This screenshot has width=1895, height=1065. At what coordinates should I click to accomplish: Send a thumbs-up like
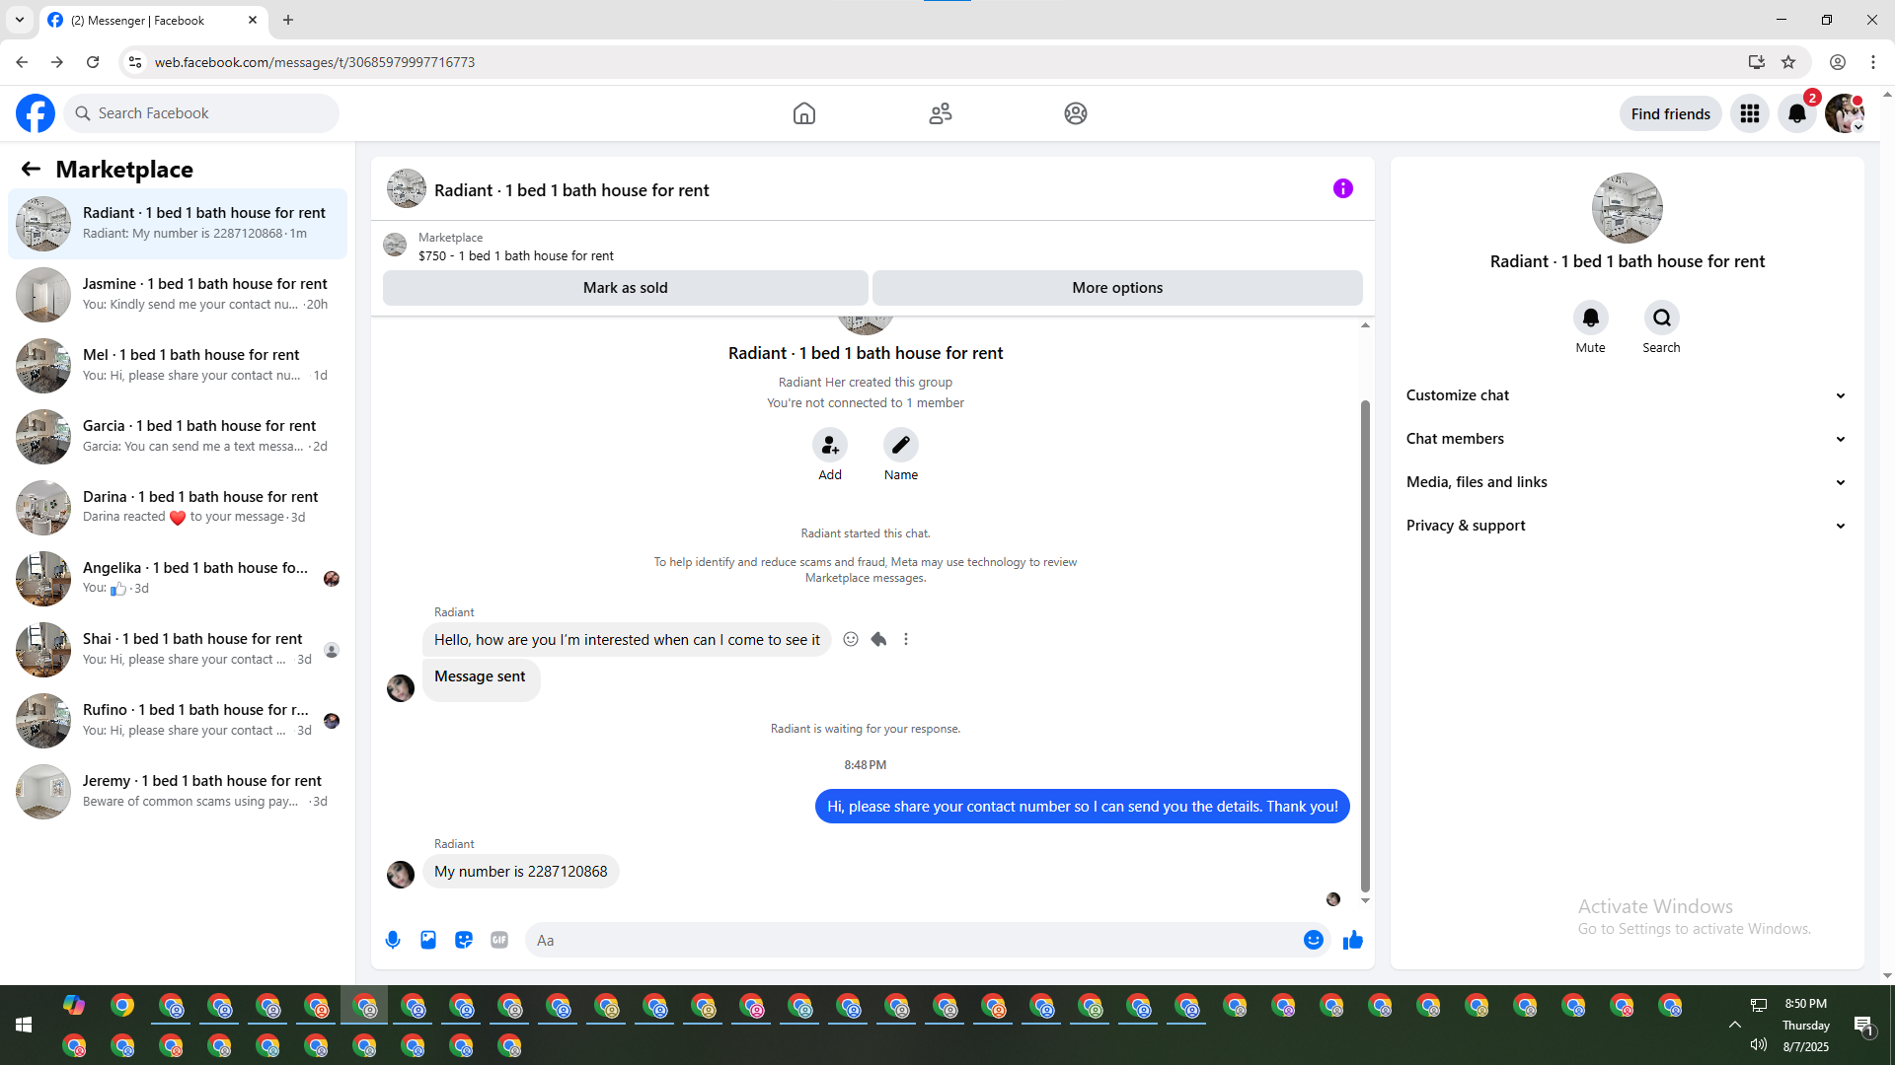click(1353, 940)
